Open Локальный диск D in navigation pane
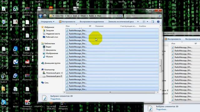200x112 pixels. pos(54,76)
